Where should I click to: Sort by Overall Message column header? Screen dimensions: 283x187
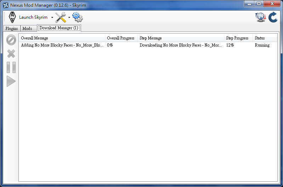point(62,38)
